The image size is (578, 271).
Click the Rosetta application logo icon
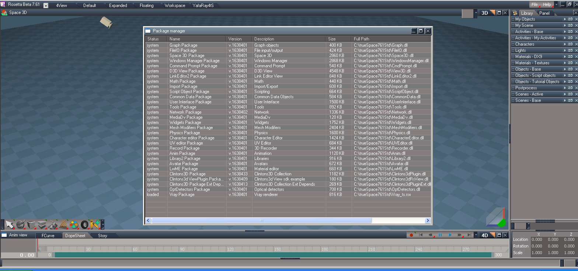pos(4,5)
